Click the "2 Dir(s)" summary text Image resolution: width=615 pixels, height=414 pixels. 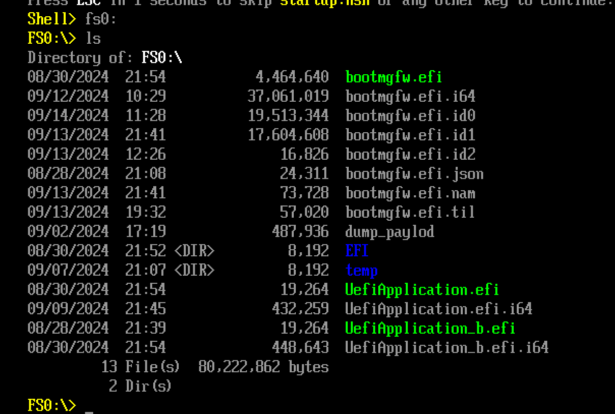click(x=141, y=387)
